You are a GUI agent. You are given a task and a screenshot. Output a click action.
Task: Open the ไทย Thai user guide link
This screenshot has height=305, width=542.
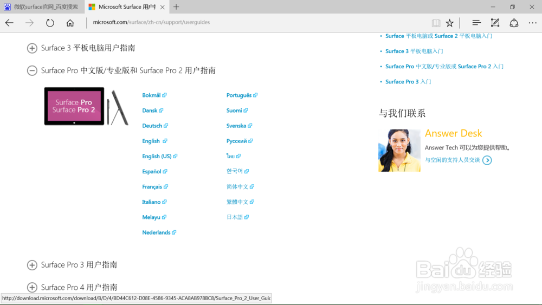tap(233, 156)
